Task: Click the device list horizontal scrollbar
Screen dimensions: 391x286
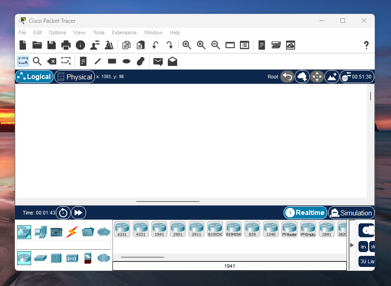Action: pos(142,257)
